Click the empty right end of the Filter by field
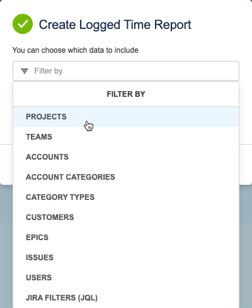The image size is (252, 308). [x=210, y=71]
